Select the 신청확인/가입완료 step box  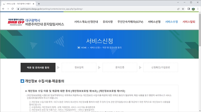[160, 67]
